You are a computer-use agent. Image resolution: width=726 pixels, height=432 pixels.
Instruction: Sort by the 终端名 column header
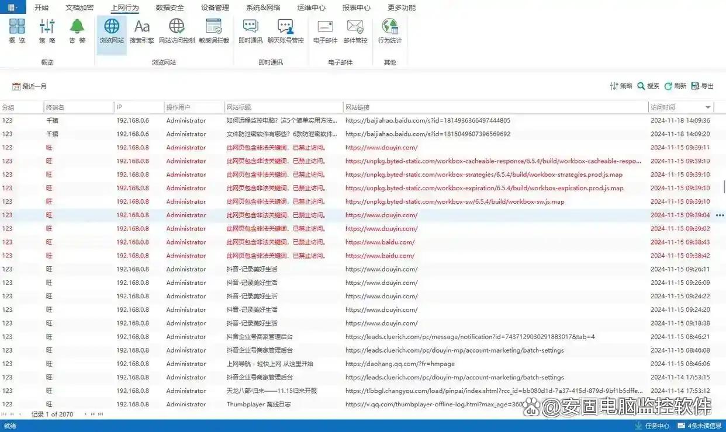[x=79, y=107]
